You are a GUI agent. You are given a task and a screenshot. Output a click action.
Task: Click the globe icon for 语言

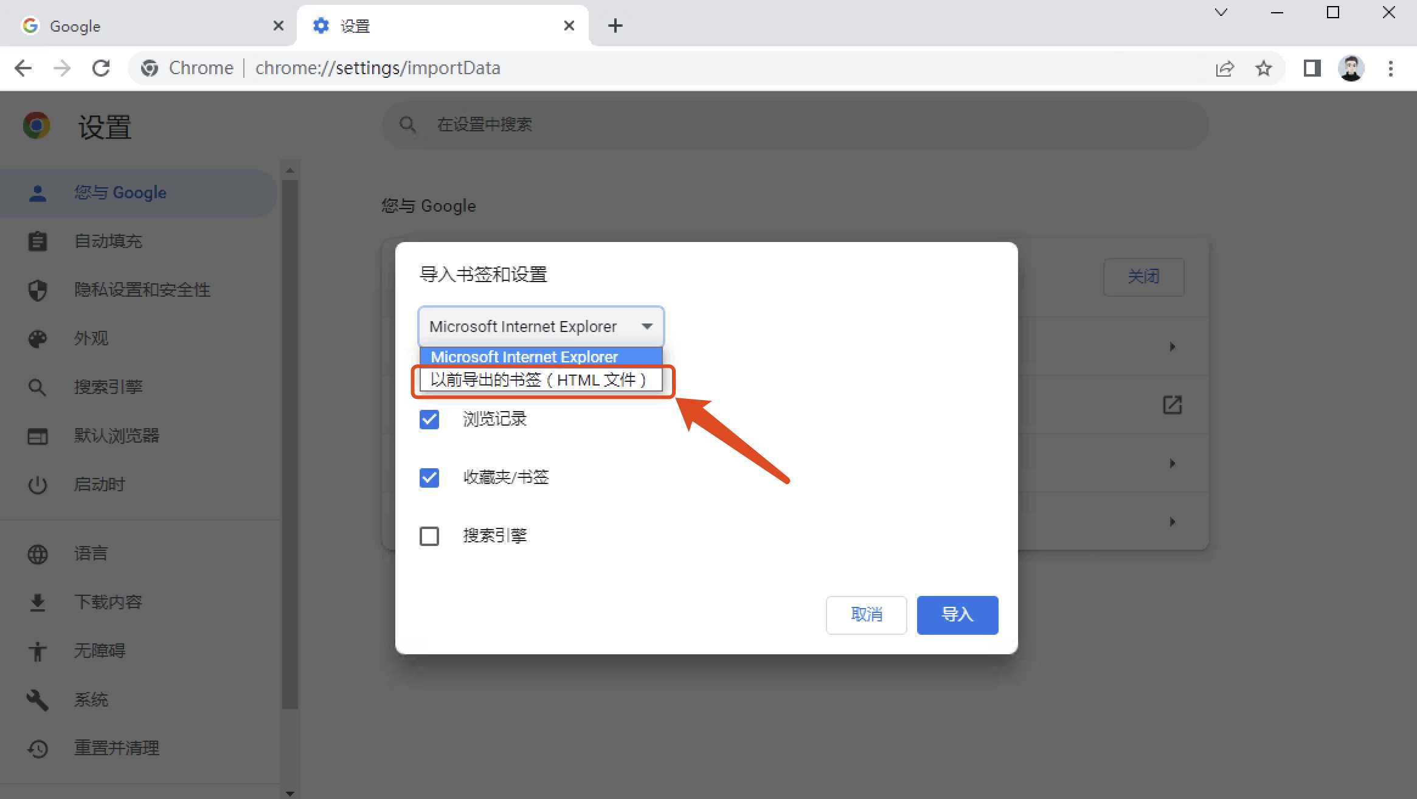pyautogui.click(x=38, y=554)
